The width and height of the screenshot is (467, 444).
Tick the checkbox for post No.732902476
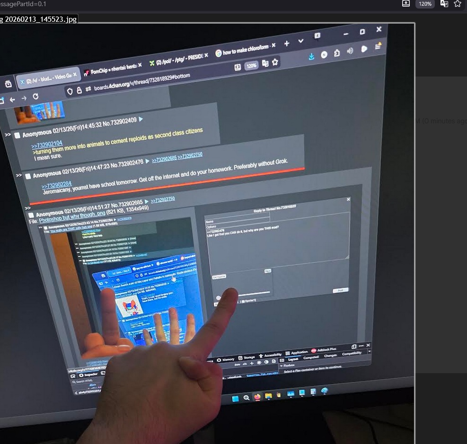28,176
